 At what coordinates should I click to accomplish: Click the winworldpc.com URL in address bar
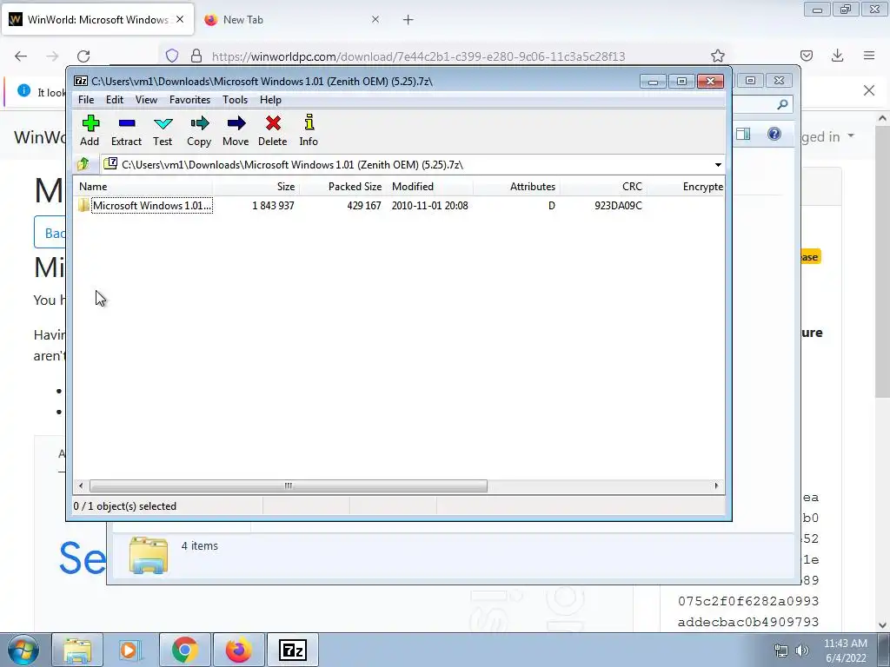pyautogui.click(x=418, y=56)
